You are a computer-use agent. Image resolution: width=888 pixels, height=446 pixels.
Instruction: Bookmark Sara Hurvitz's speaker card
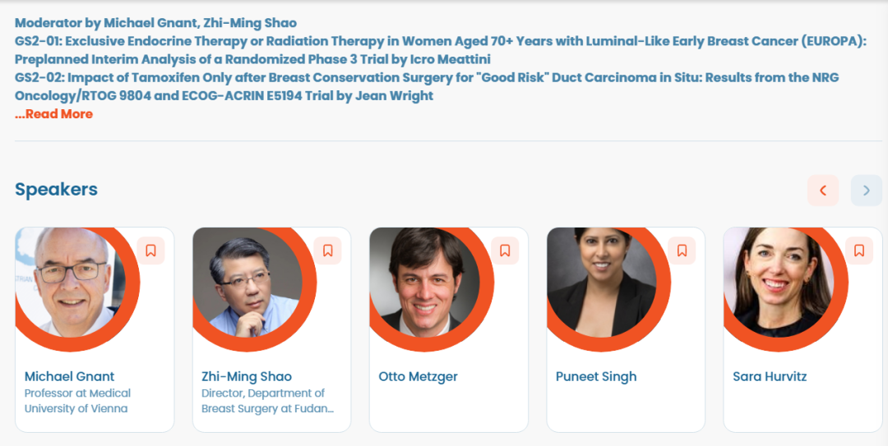(859, 251)
